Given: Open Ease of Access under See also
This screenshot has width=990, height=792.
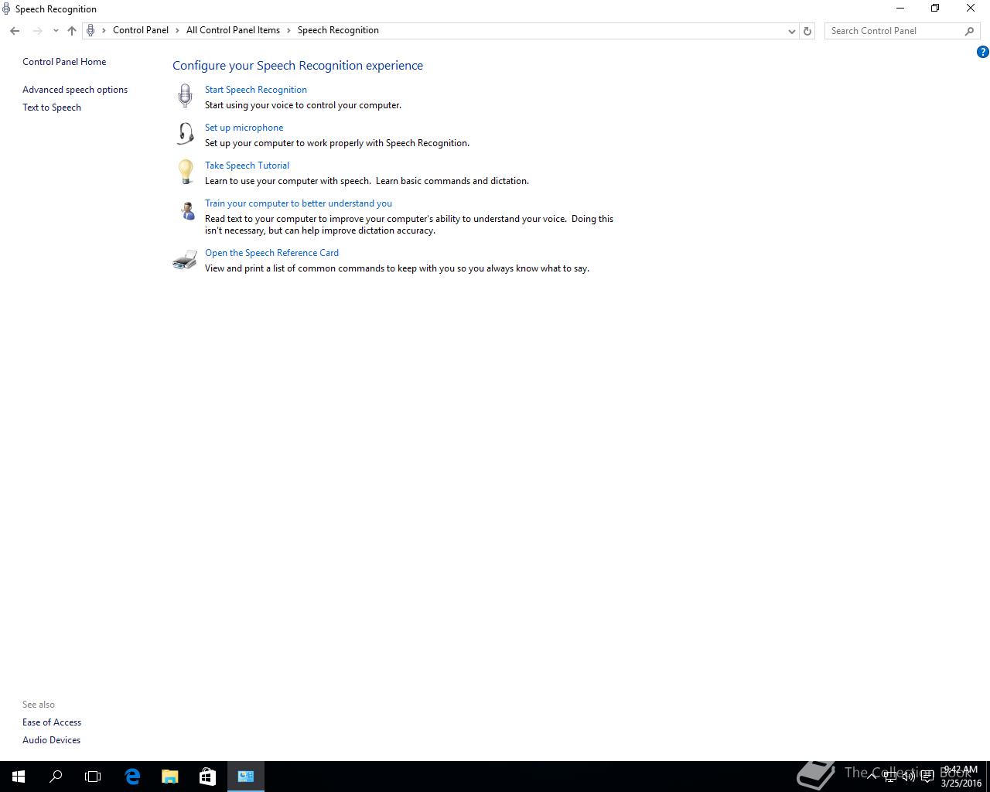Looking at the screenshot, I should click(52, 722).
